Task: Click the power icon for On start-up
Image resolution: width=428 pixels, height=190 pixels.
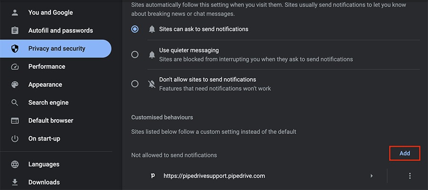Action: pyautogui.click(x=15, y=139)
